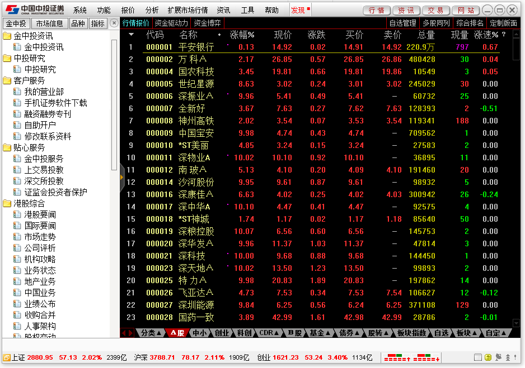Close the left sidebar panel with X
The width and height of the screenshot is (525, 368).
click(114, 23)
